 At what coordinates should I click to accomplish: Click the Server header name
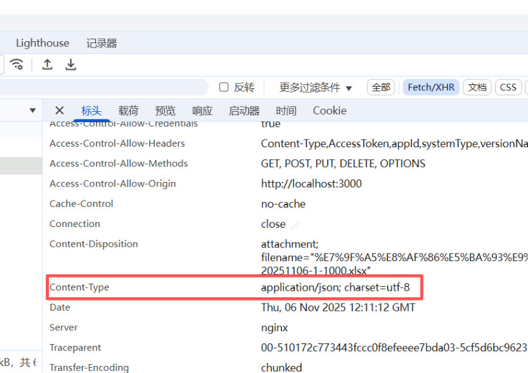[x=63, y=327]
